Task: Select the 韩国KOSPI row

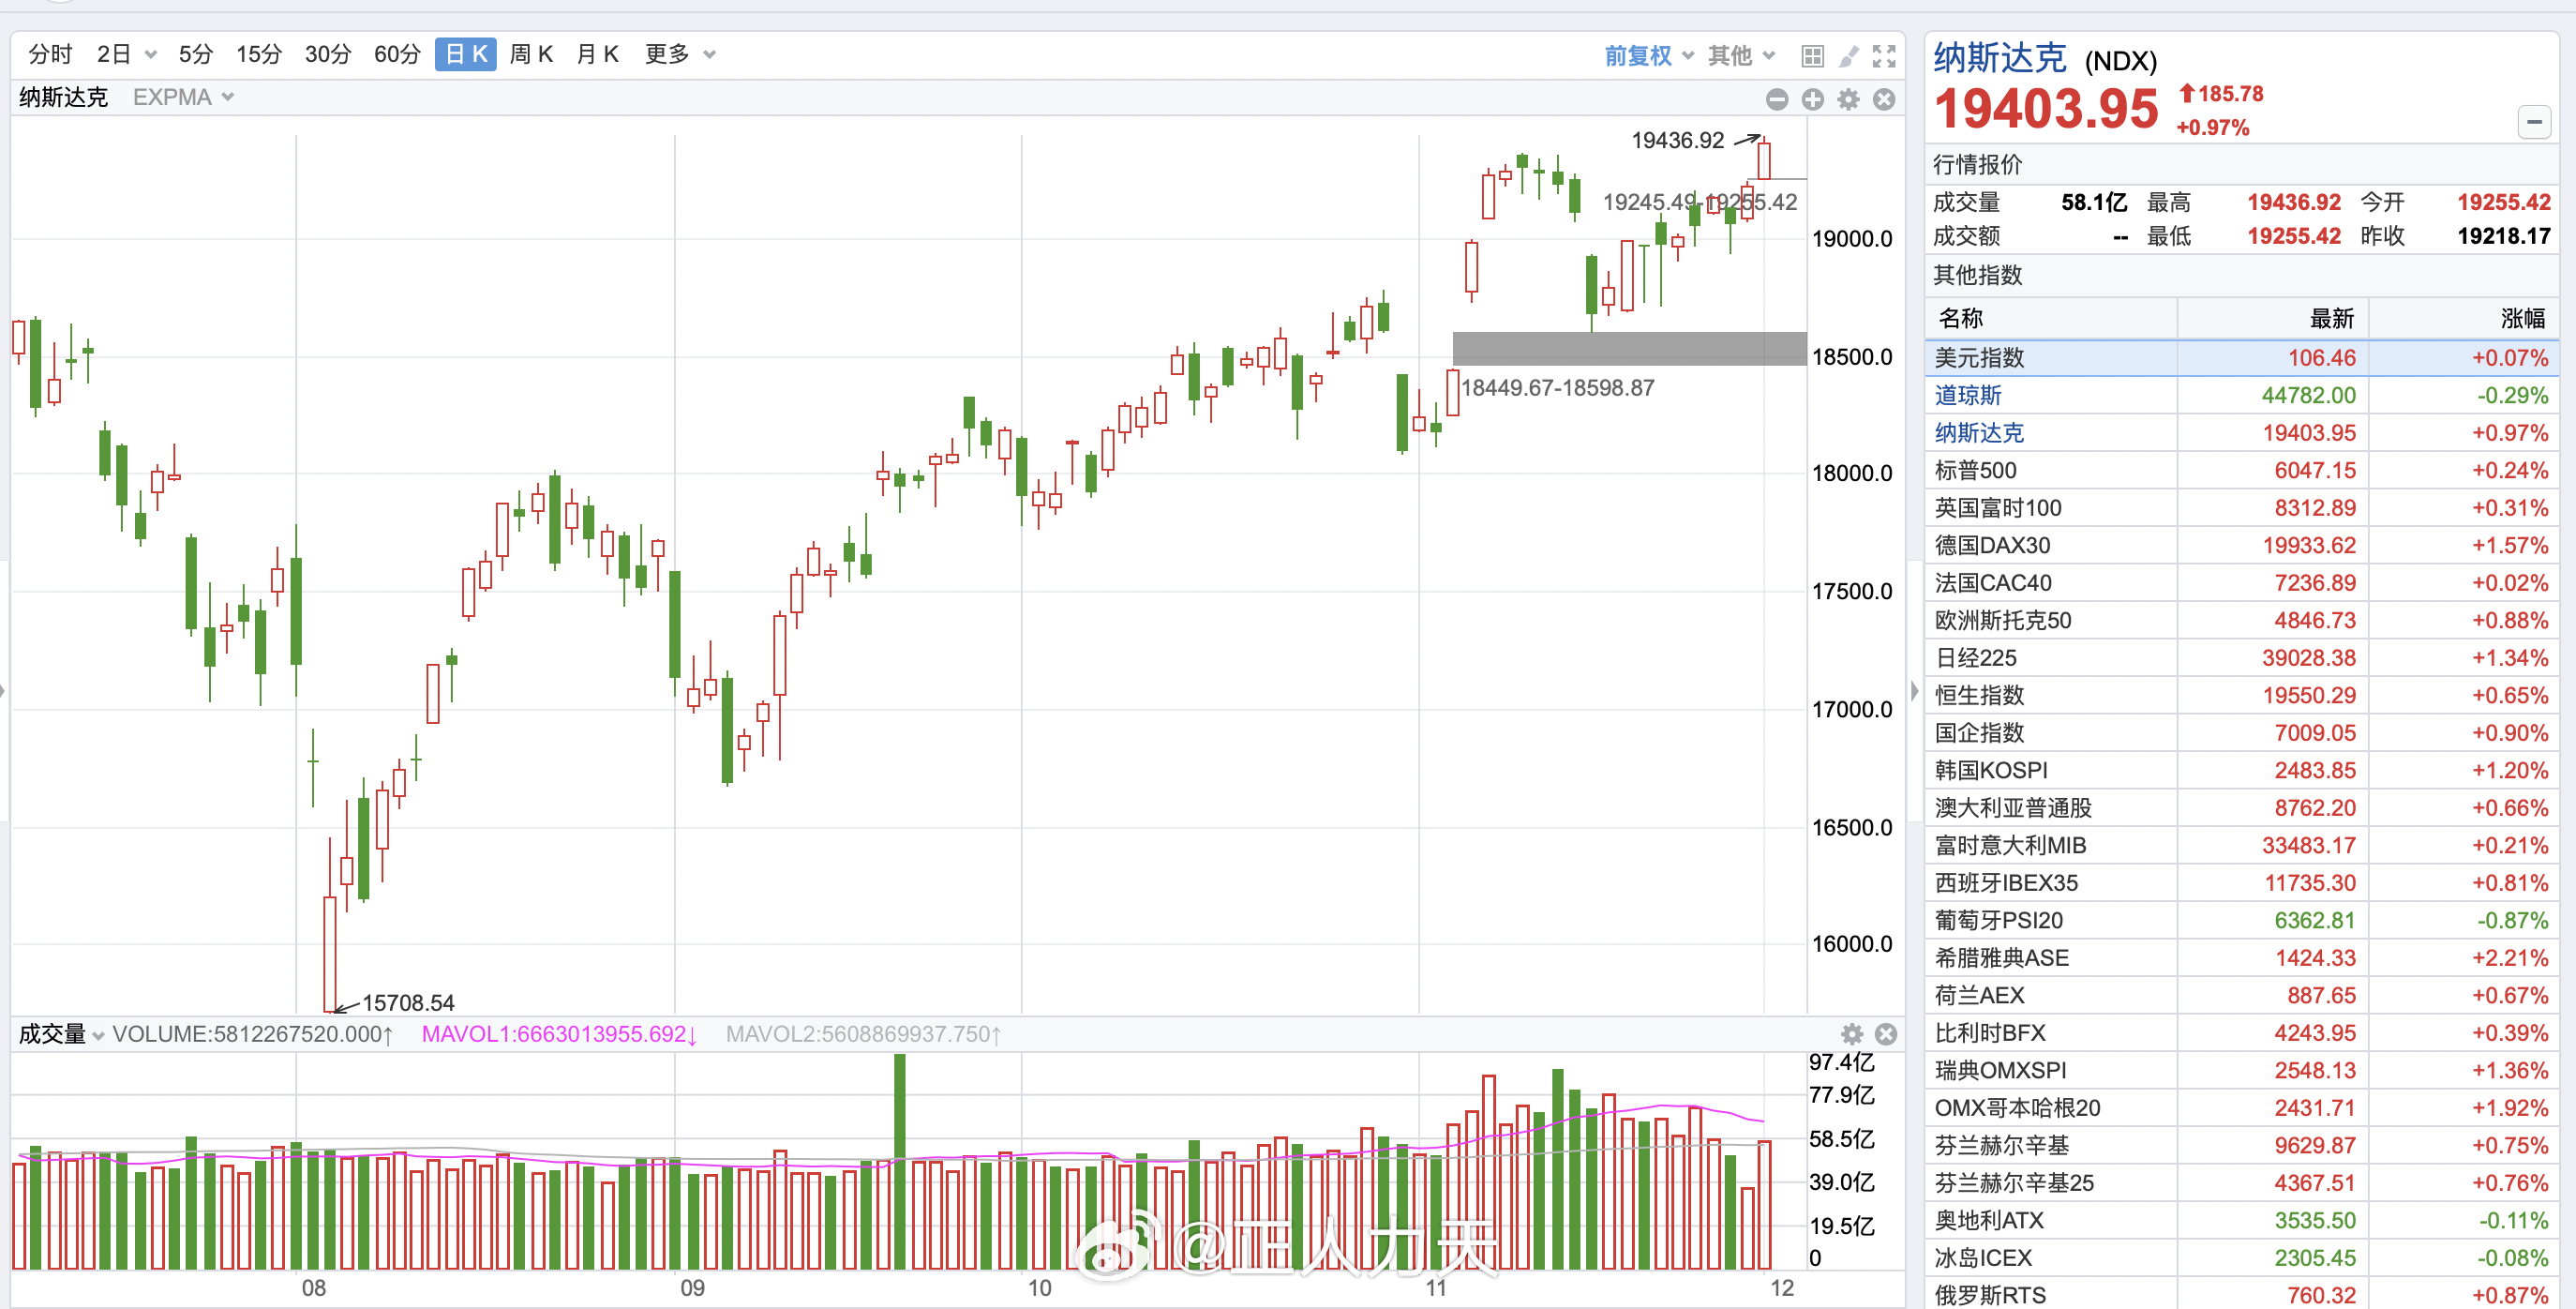Action: point(2241,770)
